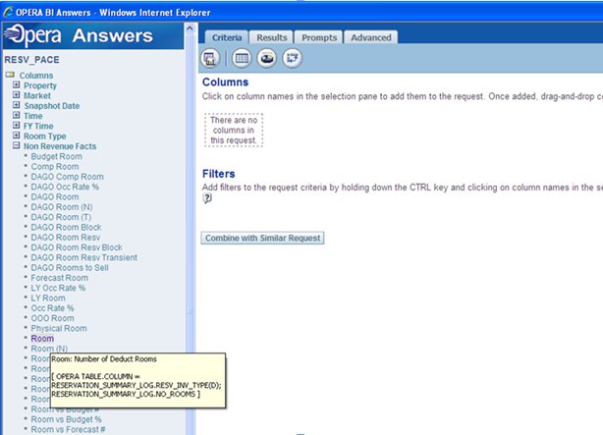Click the RESV_PACE subject area heading
The height and width of the screenshot is (435, 603).
tap(32, 60)
